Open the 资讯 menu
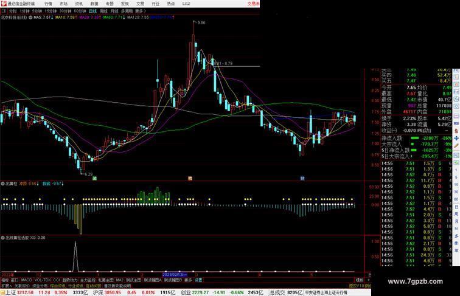 (78, 4)
